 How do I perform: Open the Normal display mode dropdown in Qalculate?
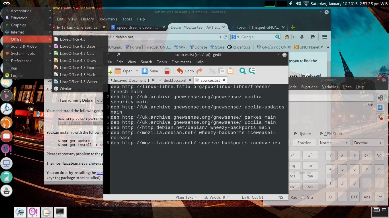coord(335,143)
